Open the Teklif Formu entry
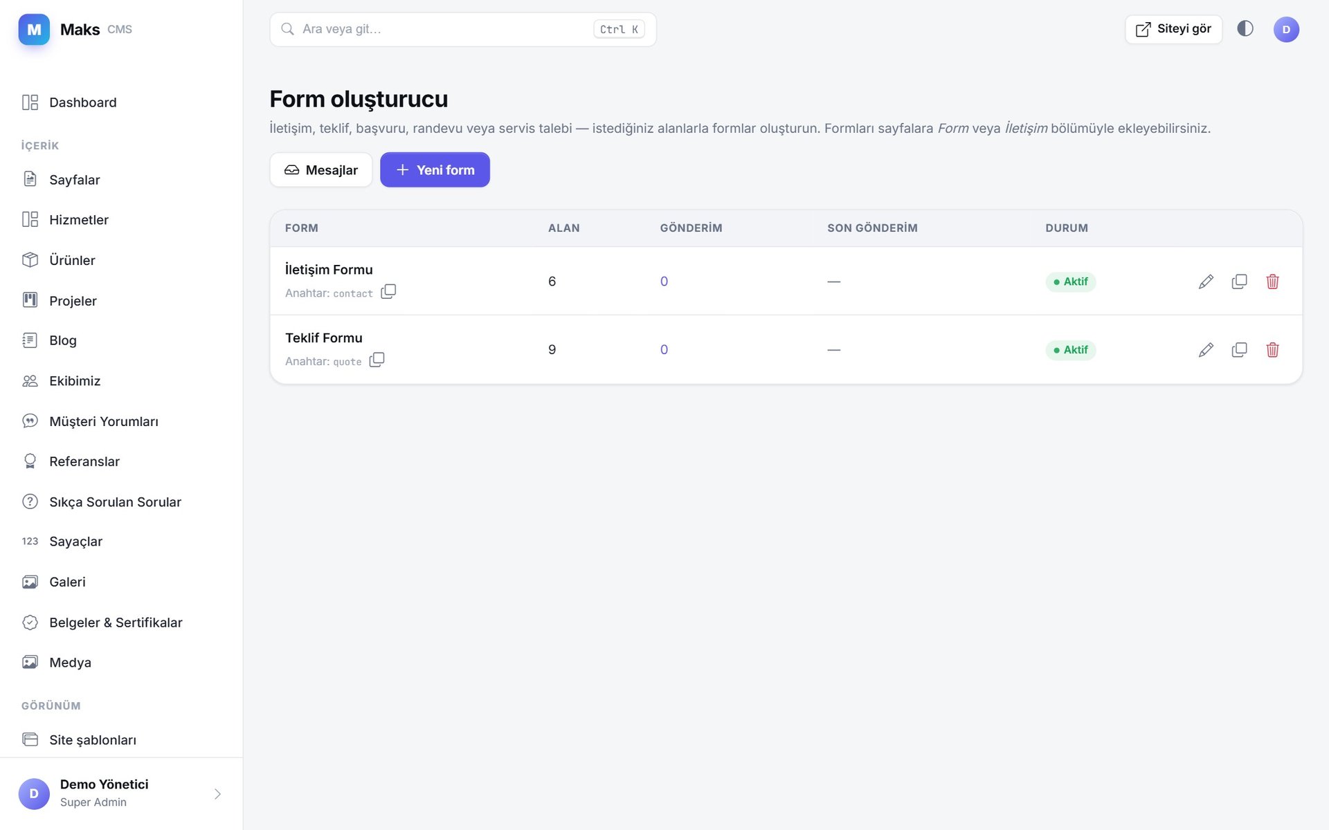Viewport: 1329px width, 830px height. (324, 338)
